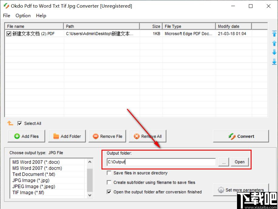
Task: Open Set more parameters dialog
Action: pos(241,190)
